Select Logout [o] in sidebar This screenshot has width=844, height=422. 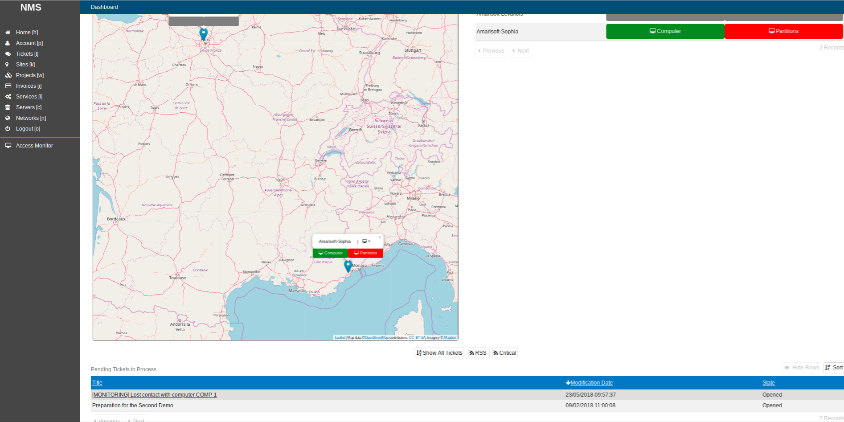click(28, 129)
